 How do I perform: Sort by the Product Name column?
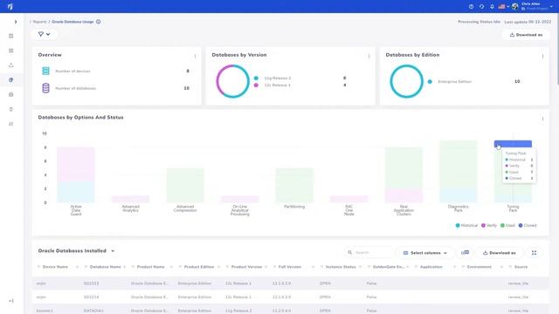[x=151, y=267]
